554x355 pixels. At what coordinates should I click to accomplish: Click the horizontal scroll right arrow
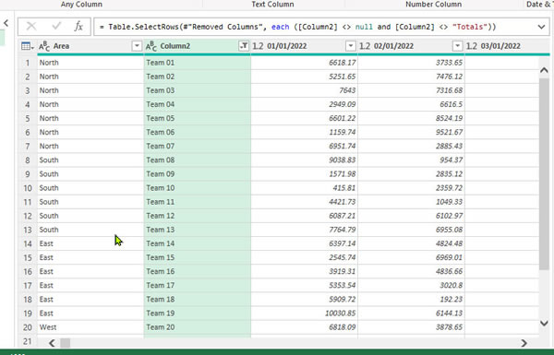[x=524, y=343]
